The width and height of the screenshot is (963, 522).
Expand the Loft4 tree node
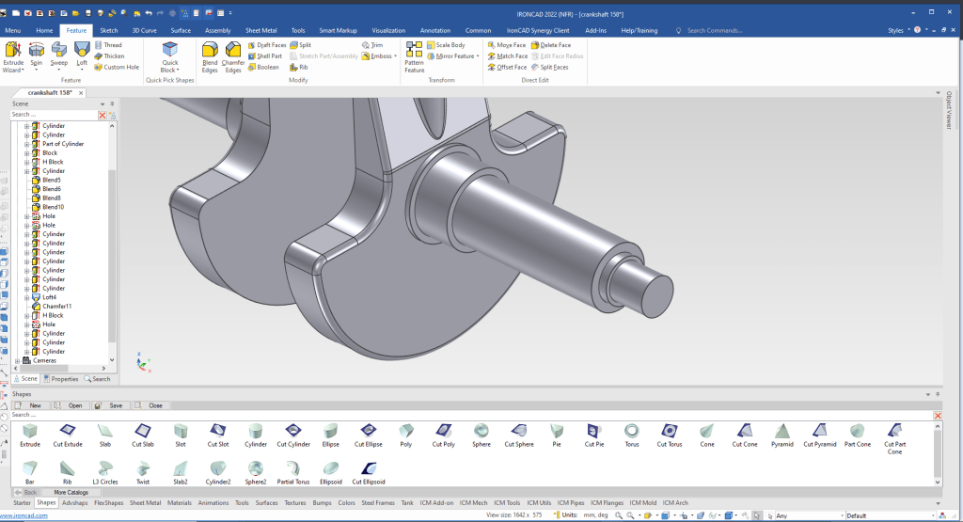[x=27, y=297]
